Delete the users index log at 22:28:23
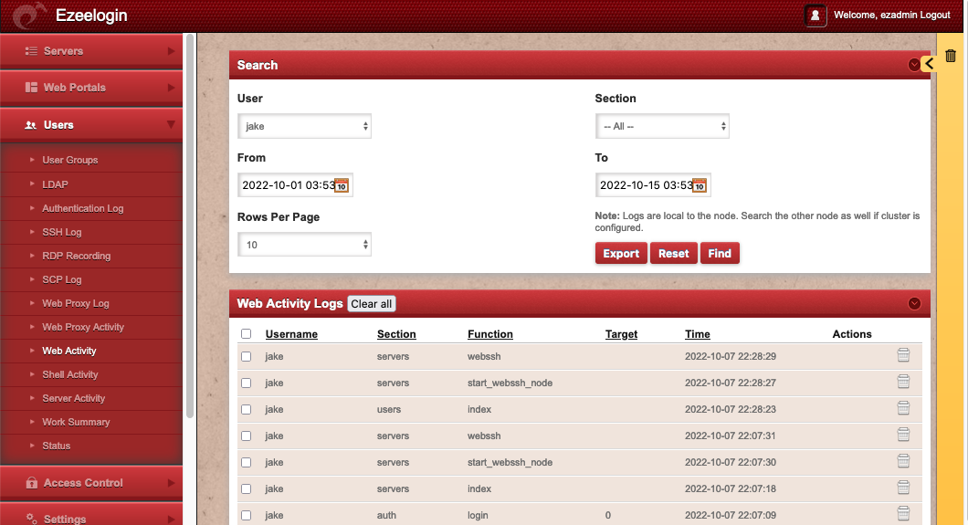 [903, 408]
